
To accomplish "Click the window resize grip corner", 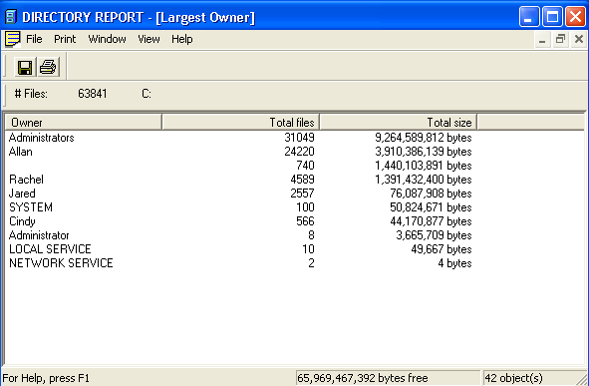I will tap(581, 379).
